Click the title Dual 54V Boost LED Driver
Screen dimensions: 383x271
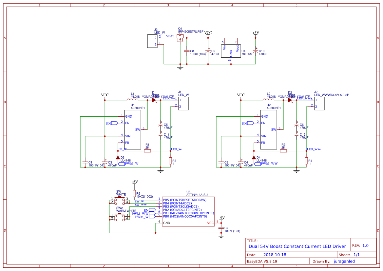pos(297,246)
